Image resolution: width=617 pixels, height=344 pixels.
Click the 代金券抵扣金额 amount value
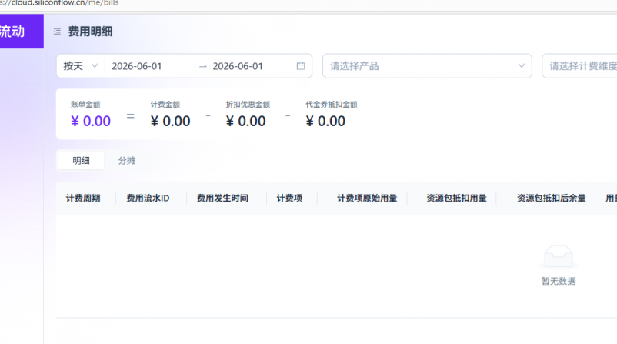click(x=325, y=122)
